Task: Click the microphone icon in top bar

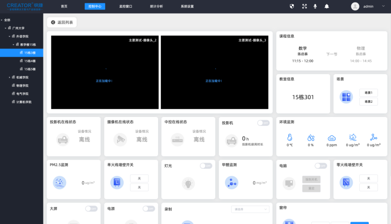Action: click(x=315, y=7)
